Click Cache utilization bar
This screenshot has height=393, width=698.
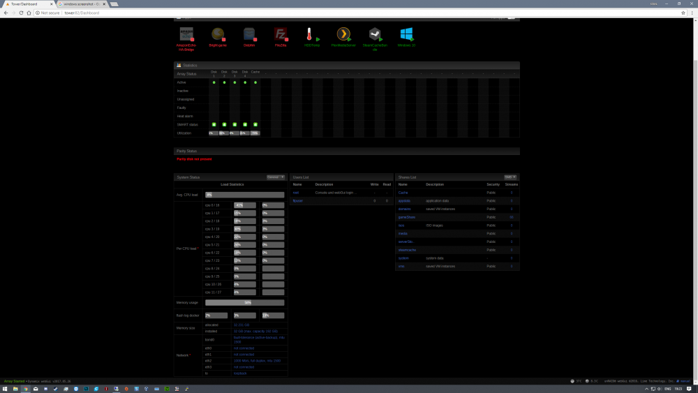coord(255,133)
